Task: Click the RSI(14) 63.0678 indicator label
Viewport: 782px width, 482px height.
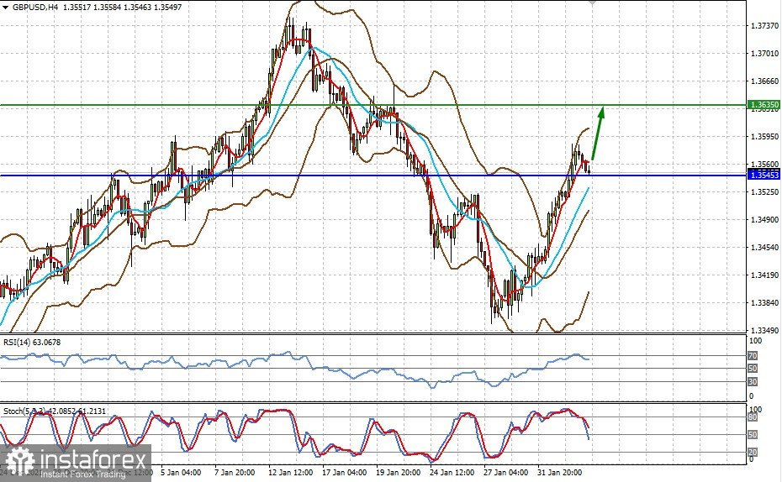Action: [32, 343]
